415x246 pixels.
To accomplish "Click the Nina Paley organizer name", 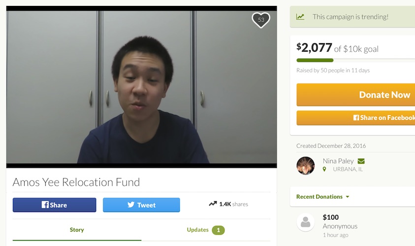I will point(338,161).
